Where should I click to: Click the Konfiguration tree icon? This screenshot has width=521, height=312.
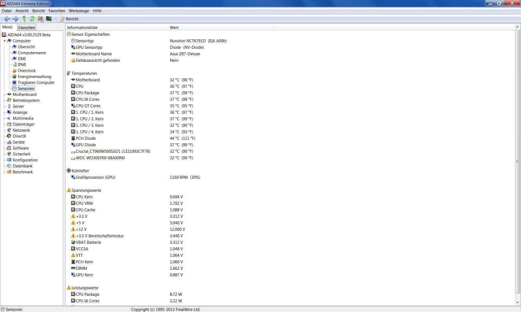[9, 160]
